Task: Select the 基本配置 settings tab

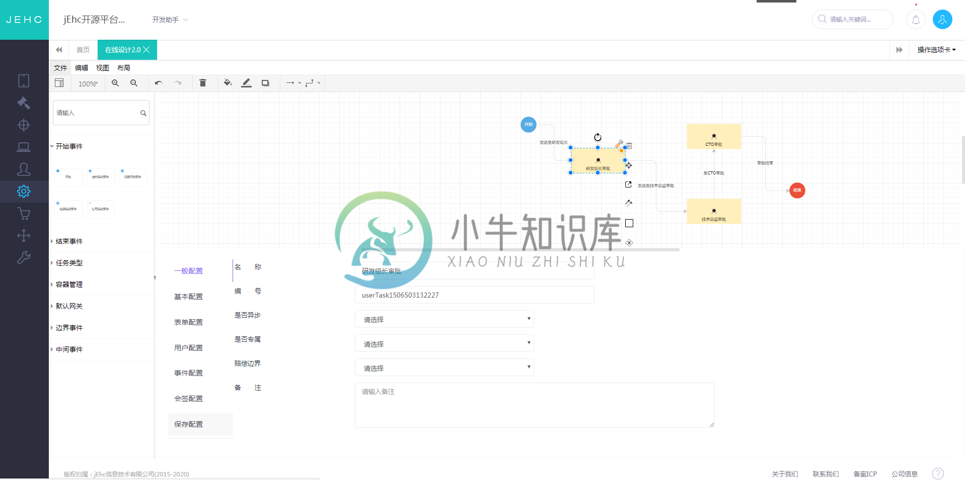Action: (x=189, y=297)
